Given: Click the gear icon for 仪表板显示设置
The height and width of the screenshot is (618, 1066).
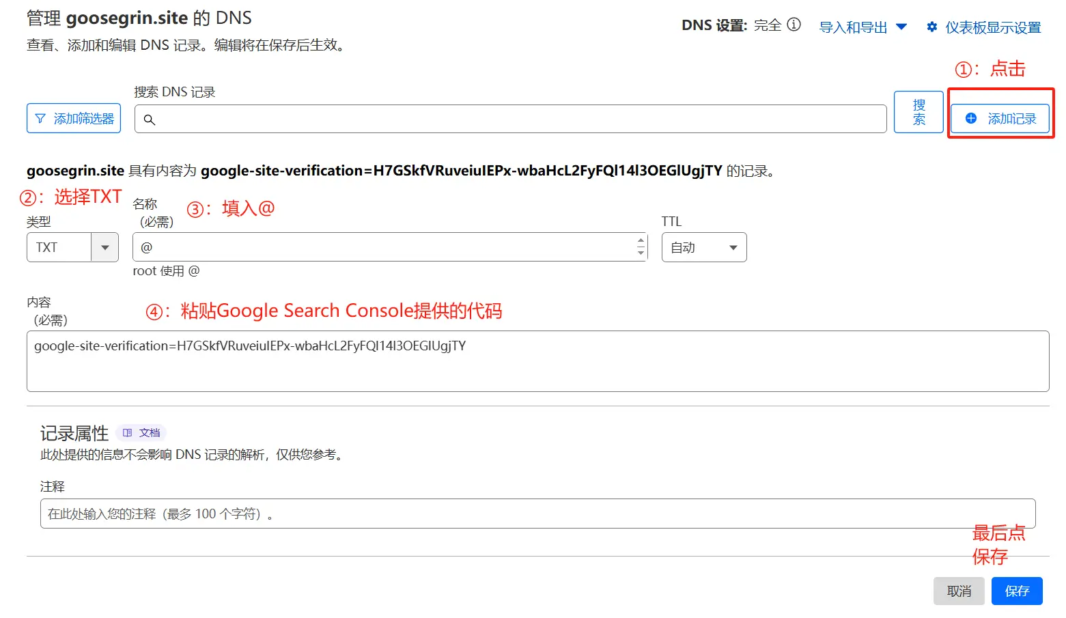Looking at the screenshot, I should [932, 27].
